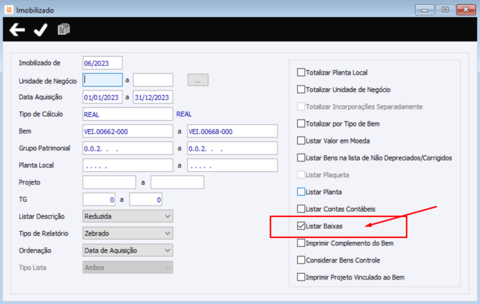Maximize the Imobilizado window

[445, 10]
